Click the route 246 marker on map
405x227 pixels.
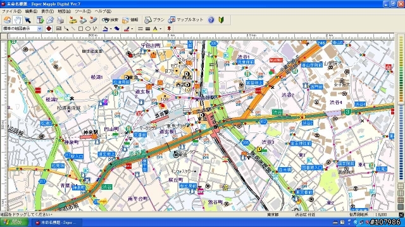pyautogui.click(x=321, y=44)
